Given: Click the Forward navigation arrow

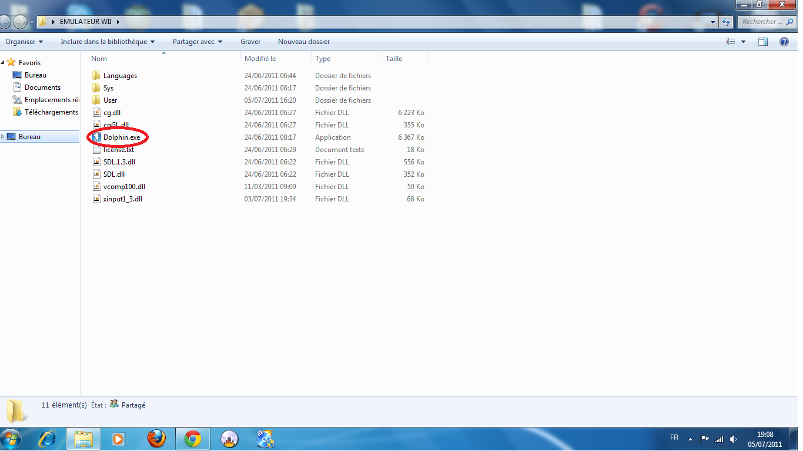Looking at the screenshot, I should (20, 22).
